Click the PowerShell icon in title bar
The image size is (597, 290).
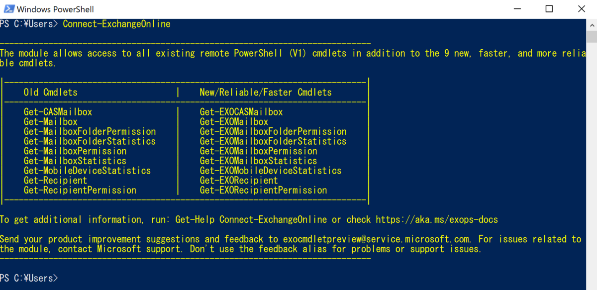(x=8, y=9)
